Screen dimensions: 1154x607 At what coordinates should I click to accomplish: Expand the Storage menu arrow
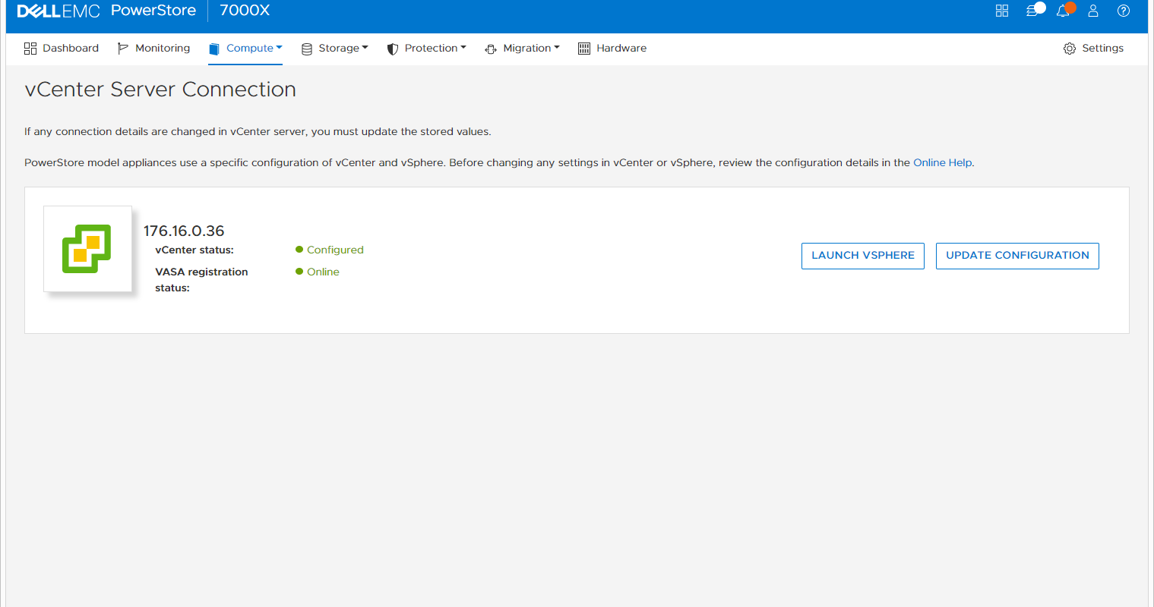coord(365,47)
